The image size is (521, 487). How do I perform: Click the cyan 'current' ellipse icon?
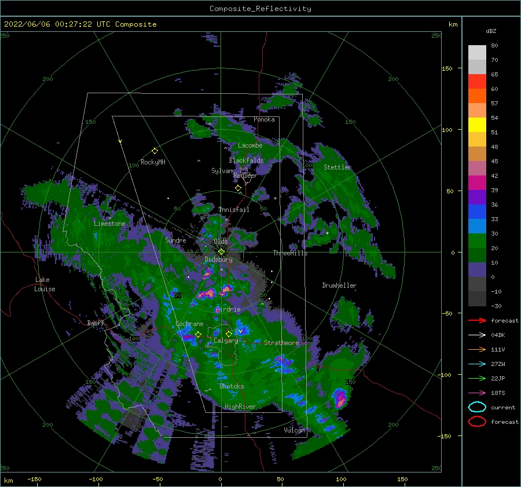coord(477,407)
